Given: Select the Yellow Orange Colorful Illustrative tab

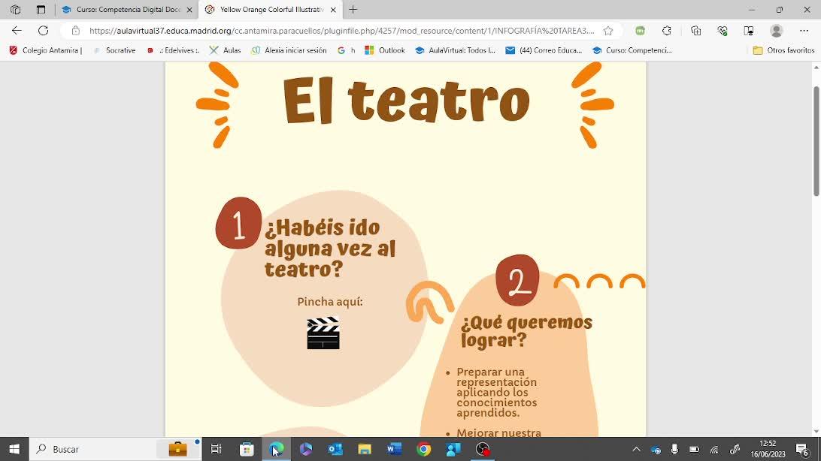Looking at the screenshot, I should pos(270,10).
